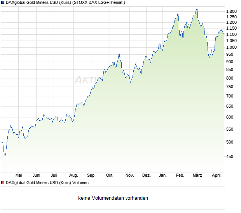Click the chart's lowest point near 450
Viewport: 241px width, 213px height.
(5, 156)
